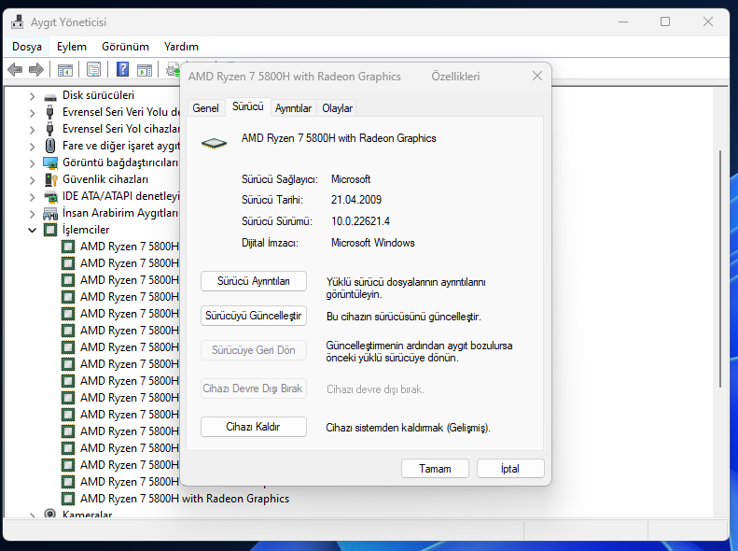Image resolution: width=738 pixels, height=551 pixels.
Task: Expand the İnsan Arabirim Aygıtları node
Action: (32, 214)
